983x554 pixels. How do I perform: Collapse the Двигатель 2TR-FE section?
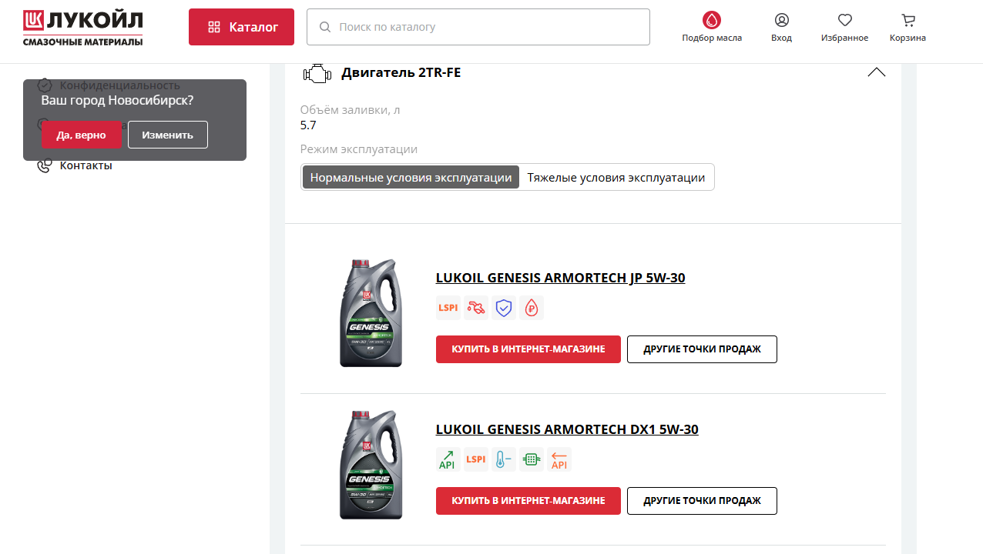[x=876, y=72]
